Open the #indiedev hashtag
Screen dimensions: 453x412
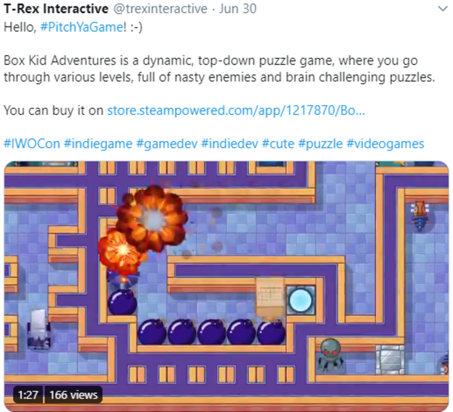(230, 143)
